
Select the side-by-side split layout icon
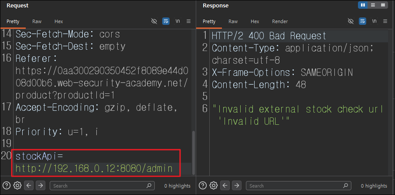[363, 5]
